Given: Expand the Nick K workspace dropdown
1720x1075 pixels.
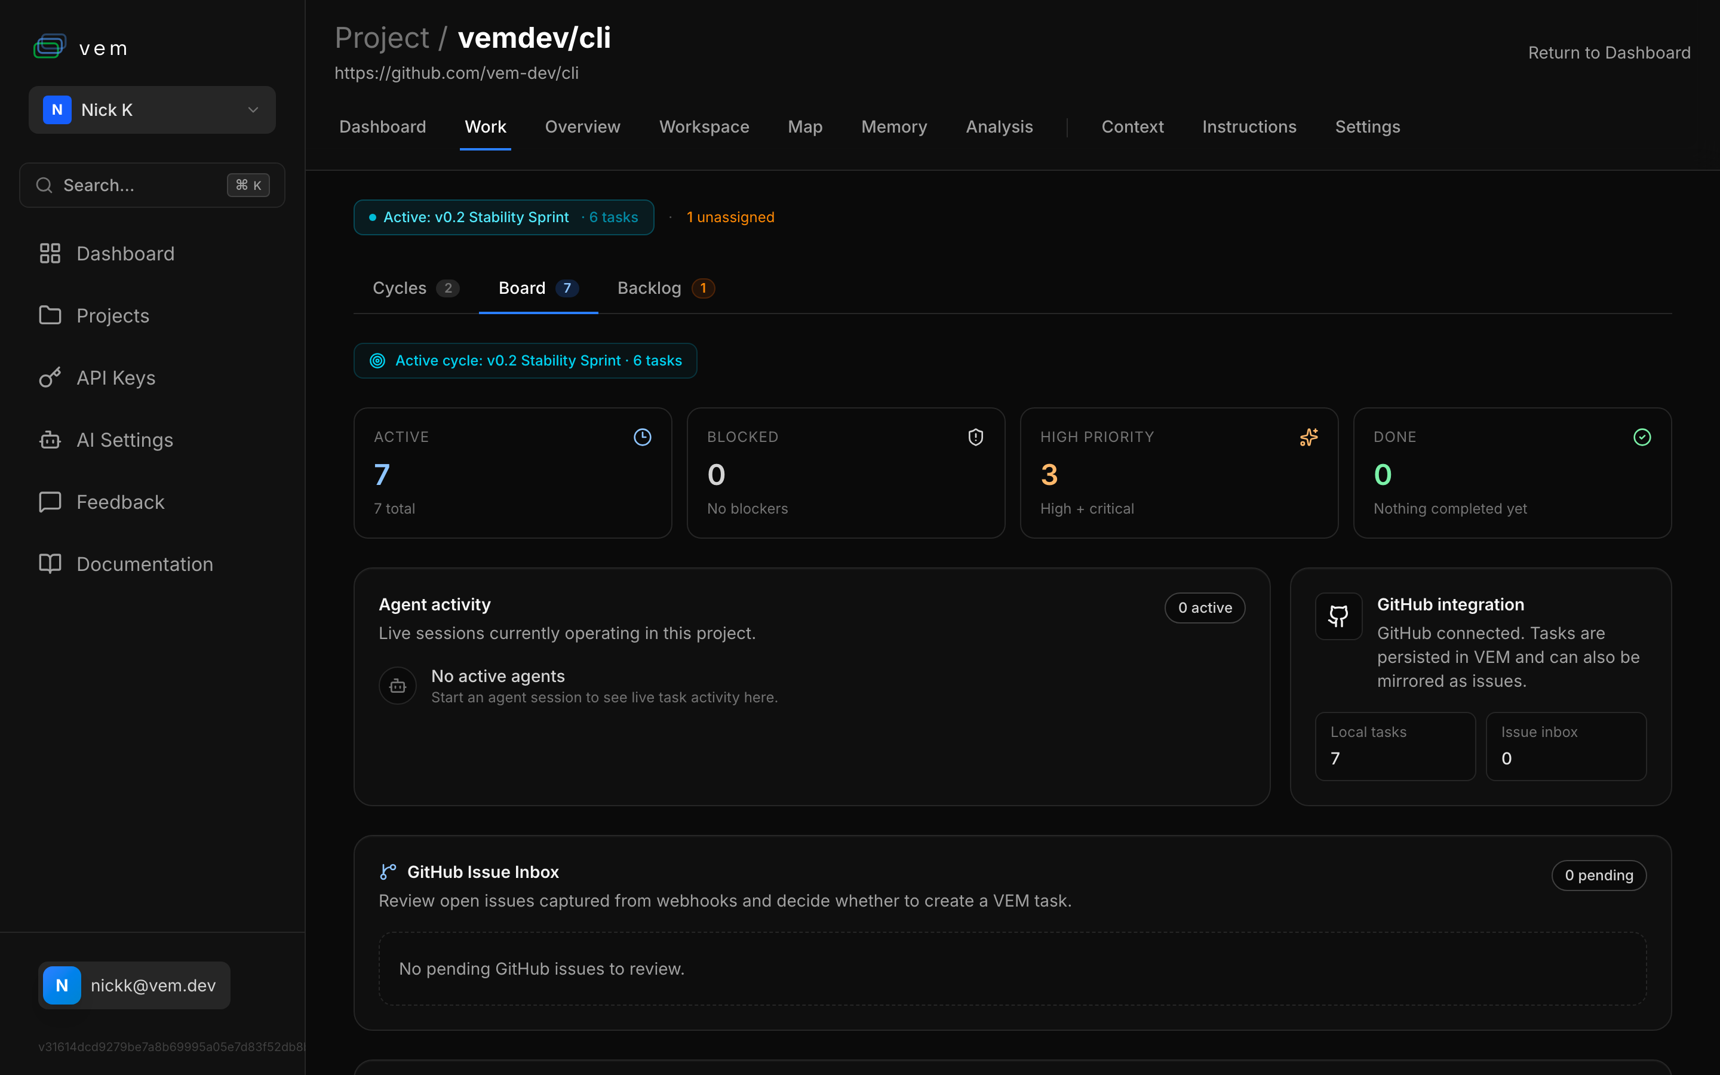Looking at the screenshot, I should pos(152,110).
